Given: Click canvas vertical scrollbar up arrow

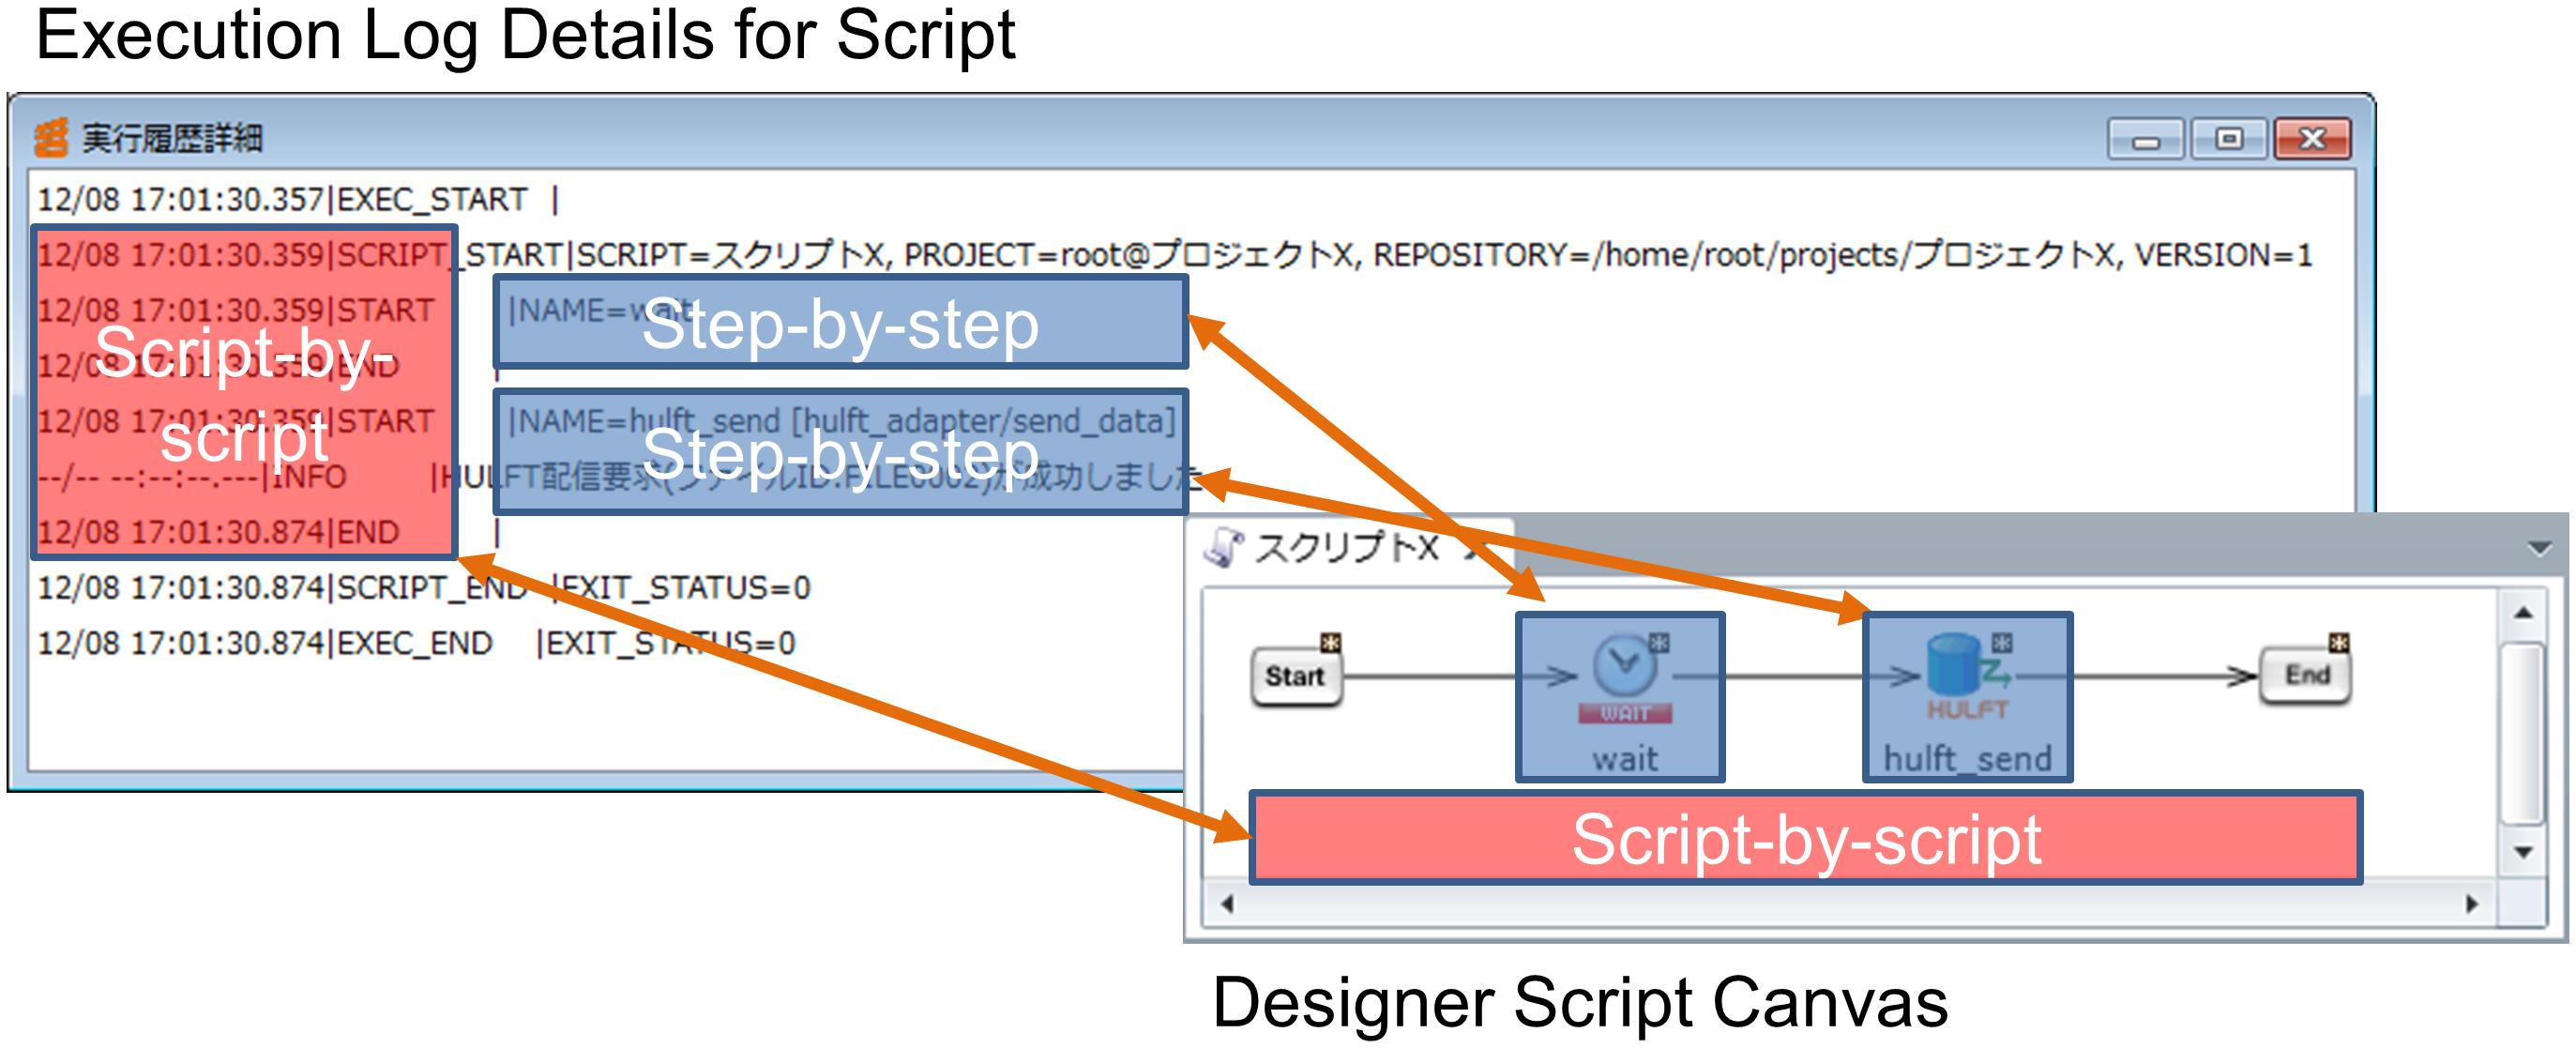Looking at the screenshot, I should point(2523,613).
